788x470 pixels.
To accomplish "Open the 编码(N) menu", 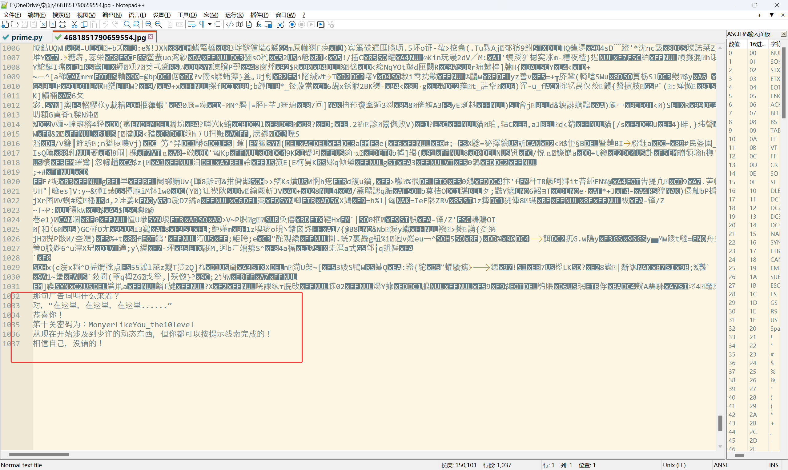I will click(x=112, y=15).
